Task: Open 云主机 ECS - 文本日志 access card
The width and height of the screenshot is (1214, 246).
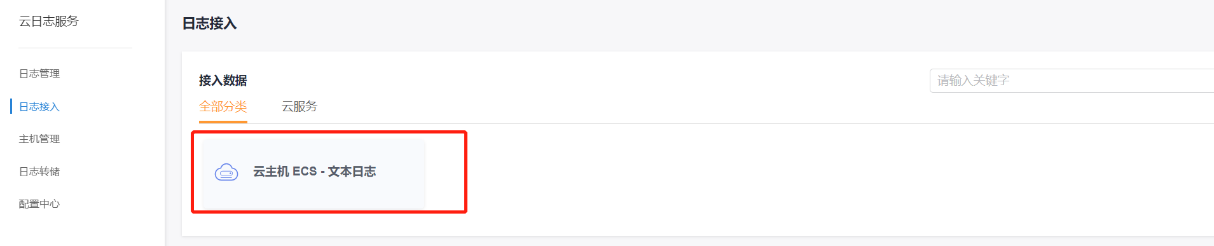Action: (314, 174)
